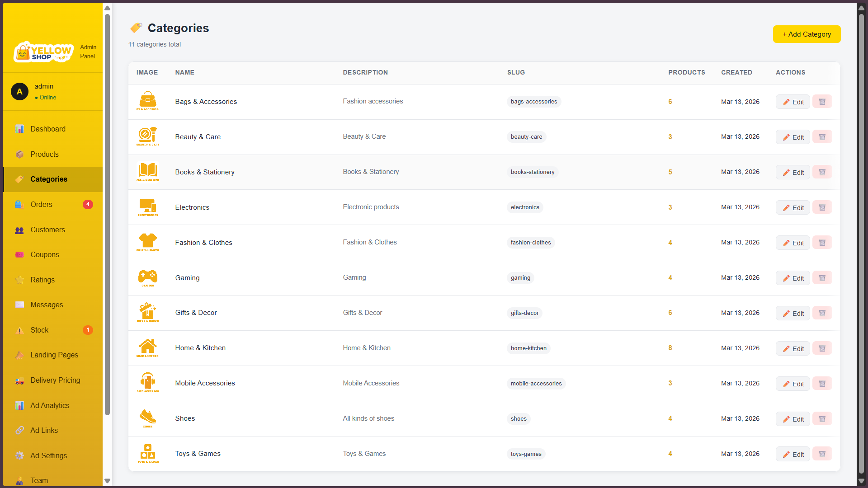This screenshot has width=868, height=488.
Task: Click the Gifts & Decor gift-box image
Action: 148,313
